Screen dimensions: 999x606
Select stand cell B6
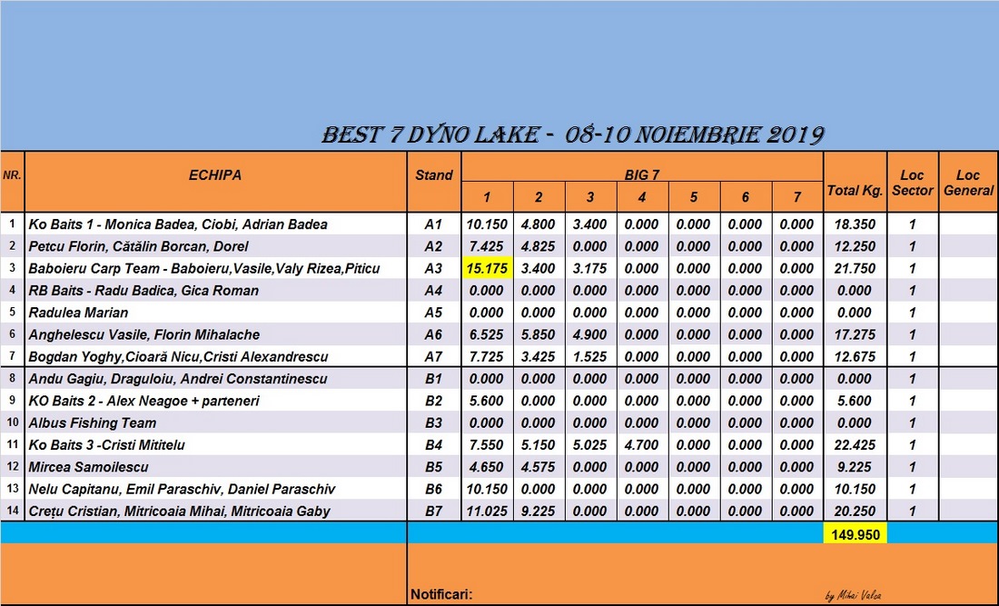click(x=434, y=489)
